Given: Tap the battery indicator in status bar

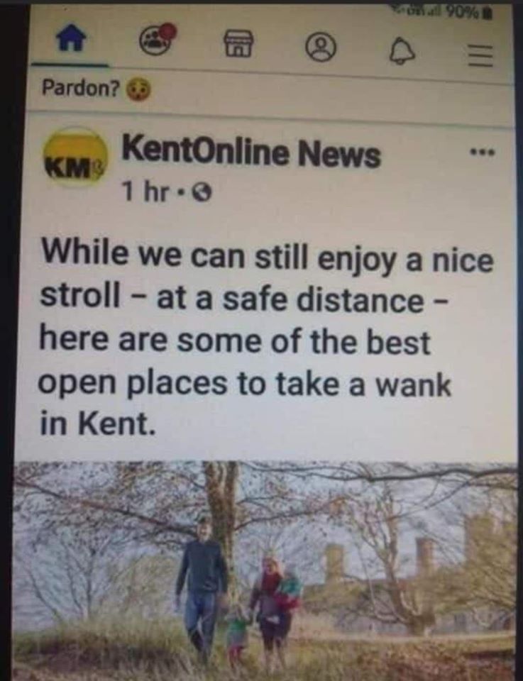Looking at the screenshot, I should (488, 12).
